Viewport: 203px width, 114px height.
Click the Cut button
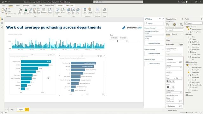pos(8,9)
